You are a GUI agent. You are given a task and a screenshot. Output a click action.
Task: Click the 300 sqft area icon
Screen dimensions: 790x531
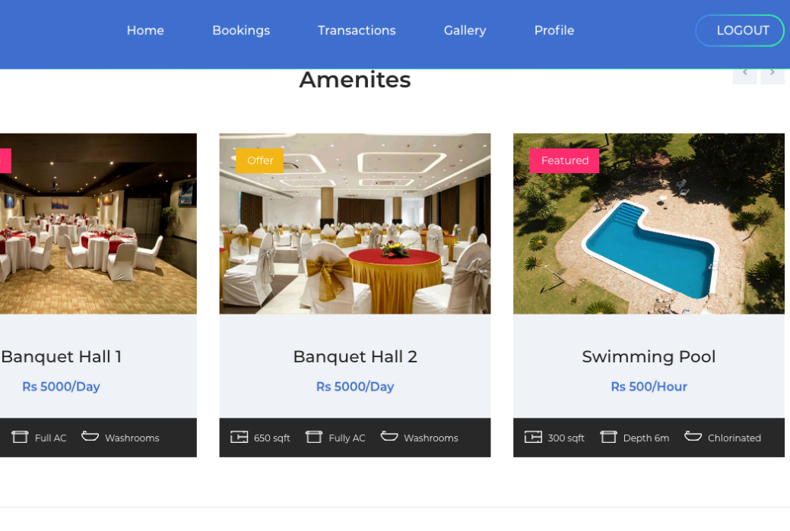coord(533,437)
